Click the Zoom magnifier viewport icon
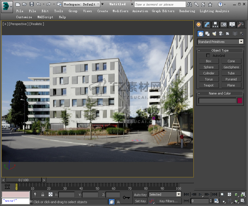 point(222,194)
